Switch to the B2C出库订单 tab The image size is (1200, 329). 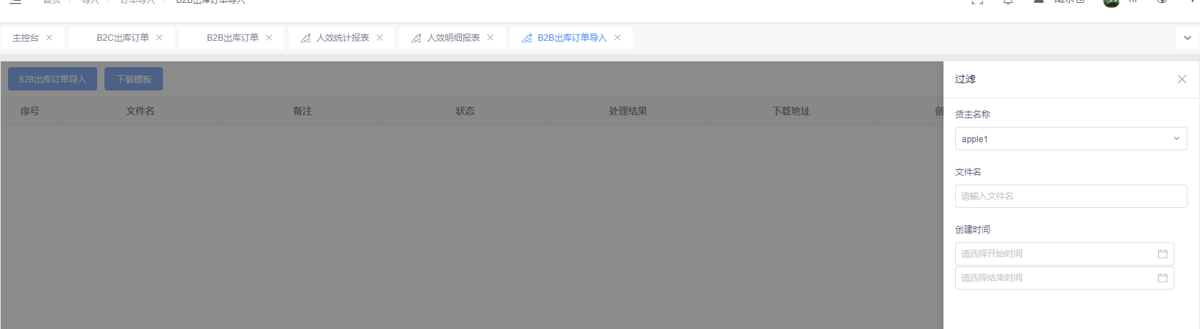pyautogui.click(x=123, y=38)
